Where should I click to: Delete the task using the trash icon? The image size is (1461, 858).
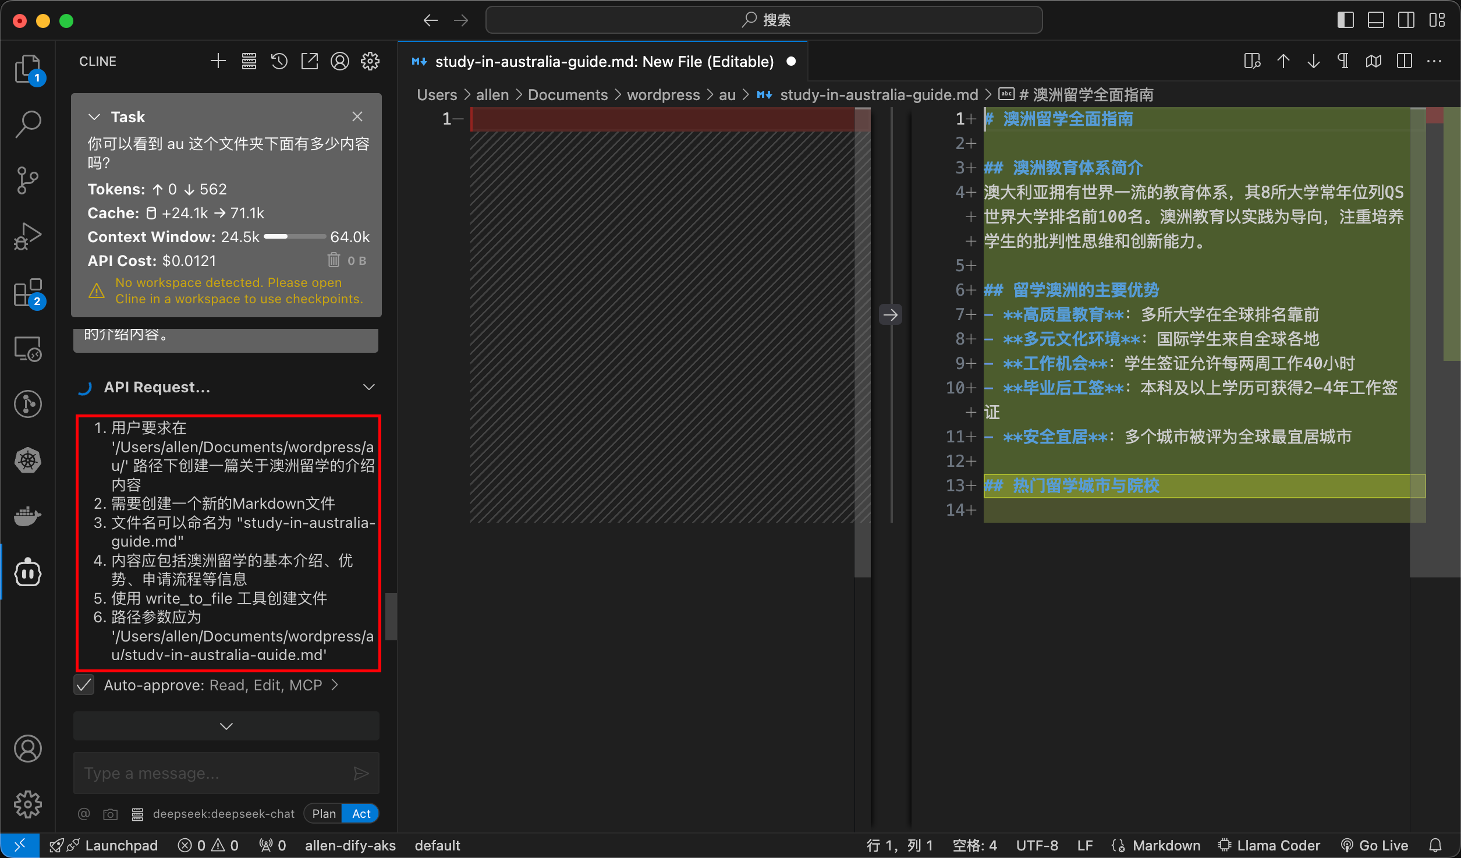(x=334, y=260)
